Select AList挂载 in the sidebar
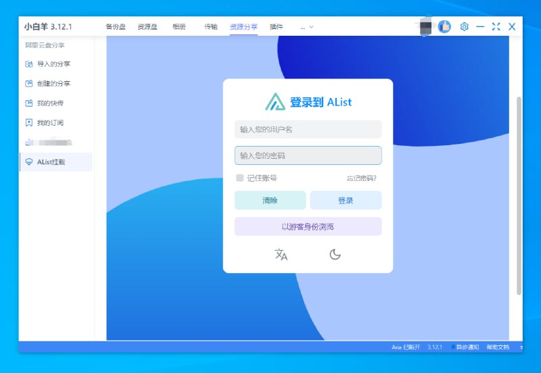The height and width of the screenshot is (373, 541). coord(51,162)
